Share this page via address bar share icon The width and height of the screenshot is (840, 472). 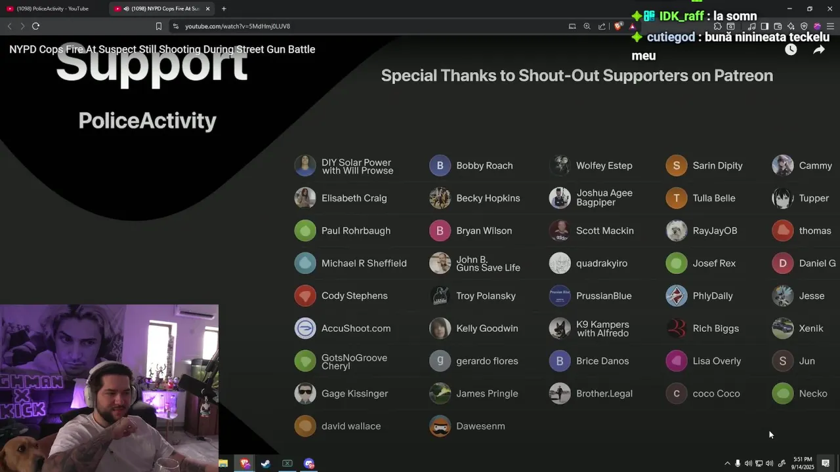pos(602,26)
